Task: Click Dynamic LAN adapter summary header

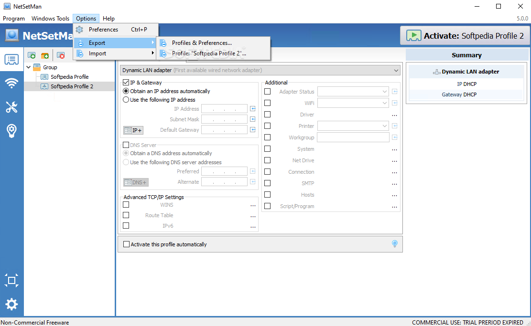Action: (466, 72)
